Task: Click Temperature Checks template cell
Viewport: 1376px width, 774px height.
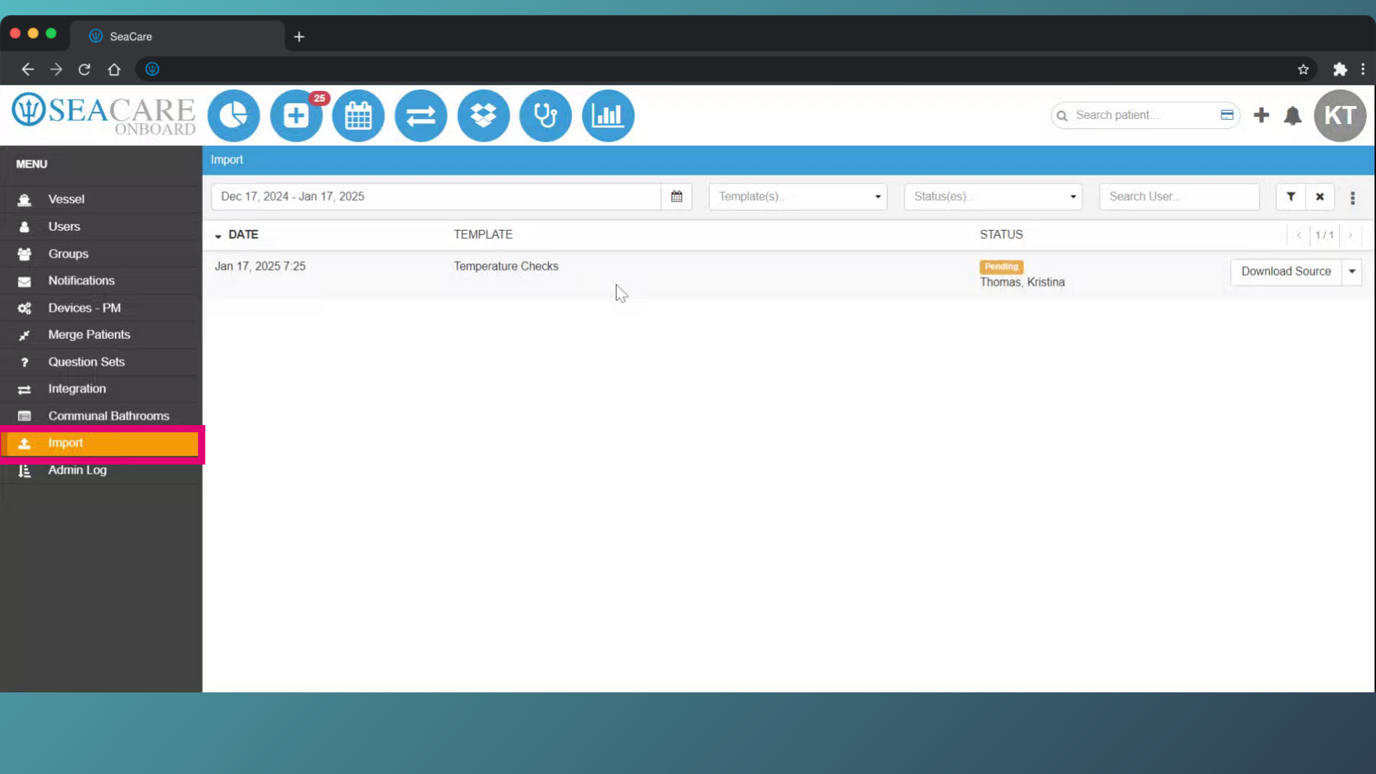Action: pyautogui.click(x=506, y=266)
